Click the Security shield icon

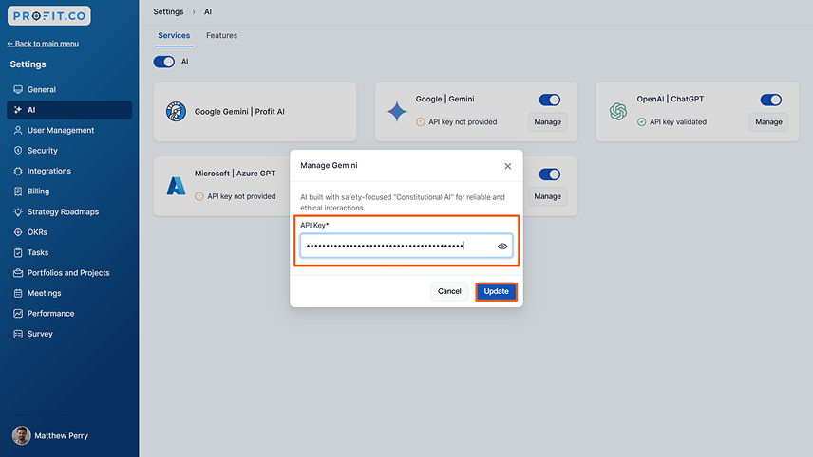coord(18,151)
